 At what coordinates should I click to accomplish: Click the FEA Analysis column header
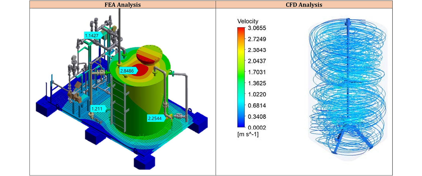click(x=122, y=5)
